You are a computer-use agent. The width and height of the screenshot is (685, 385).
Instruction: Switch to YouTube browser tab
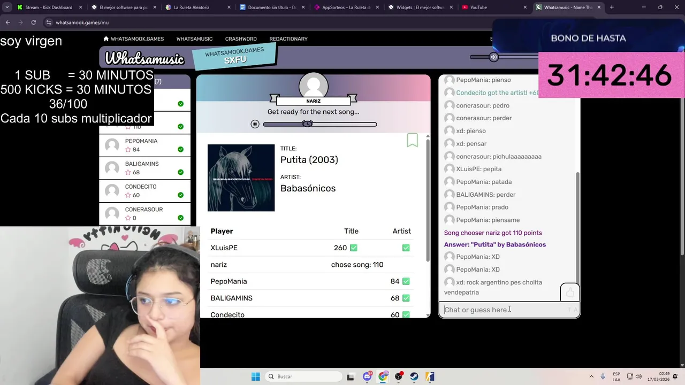click(x=493, y=7)
